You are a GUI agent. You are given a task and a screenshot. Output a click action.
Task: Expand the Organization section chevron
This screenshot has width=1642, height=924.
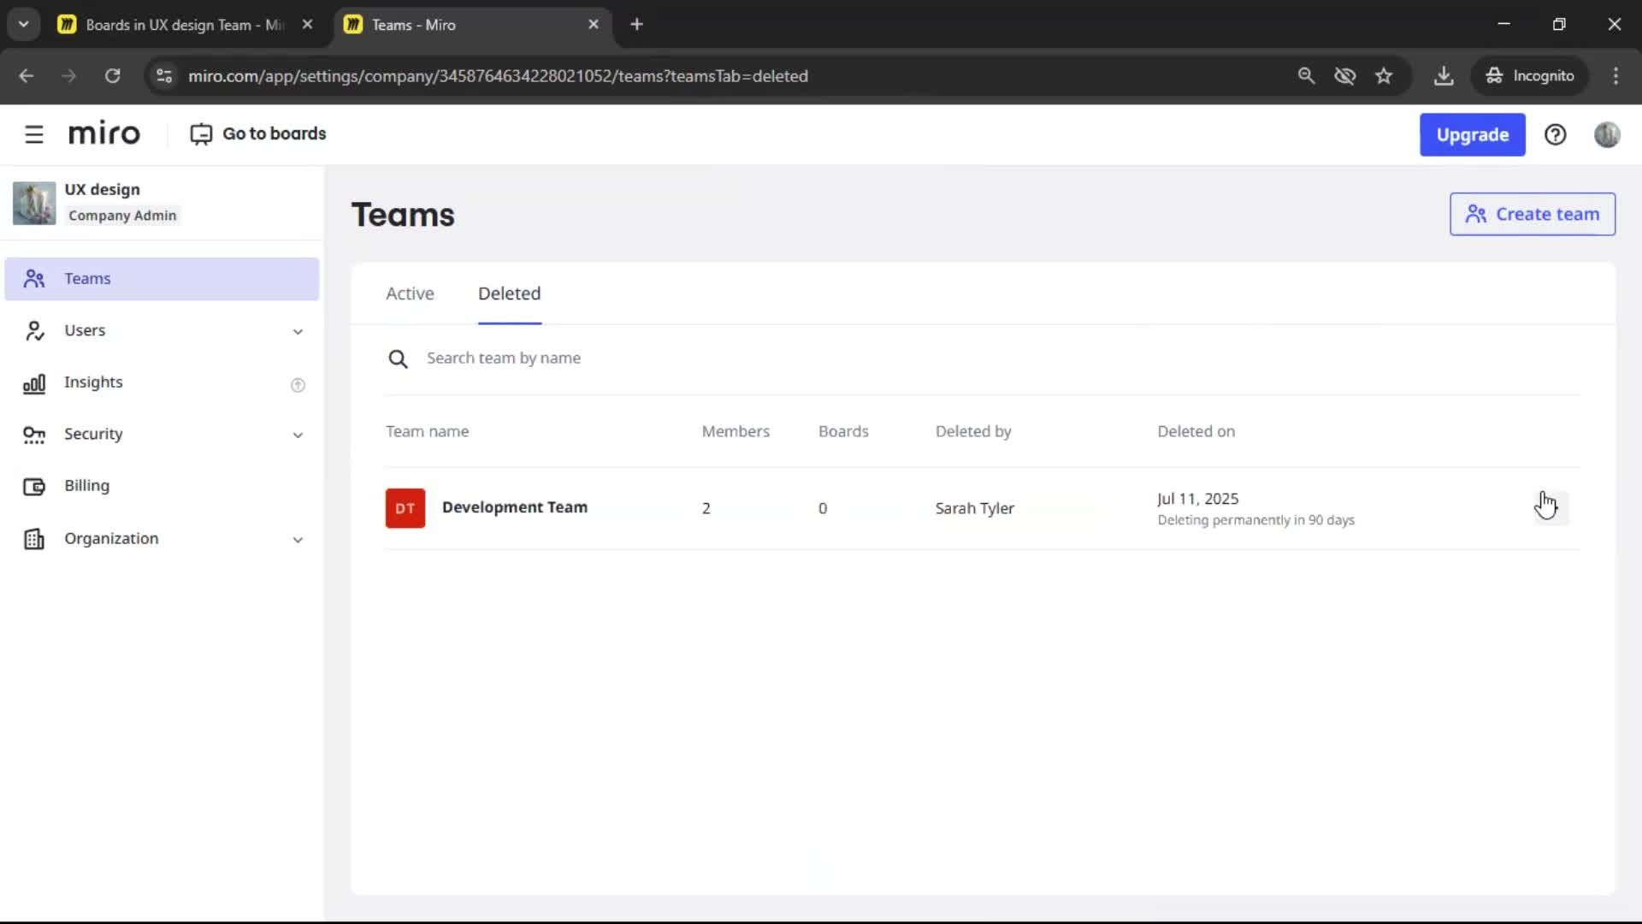coord(298,540)
